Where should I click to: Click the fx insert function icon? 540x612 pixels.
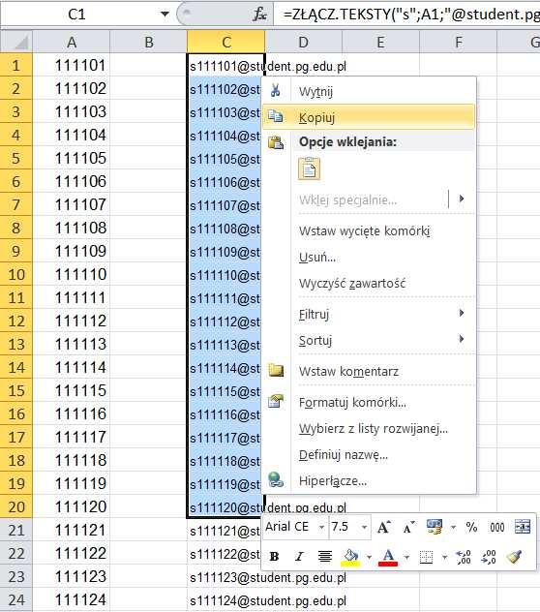(260, 15)
